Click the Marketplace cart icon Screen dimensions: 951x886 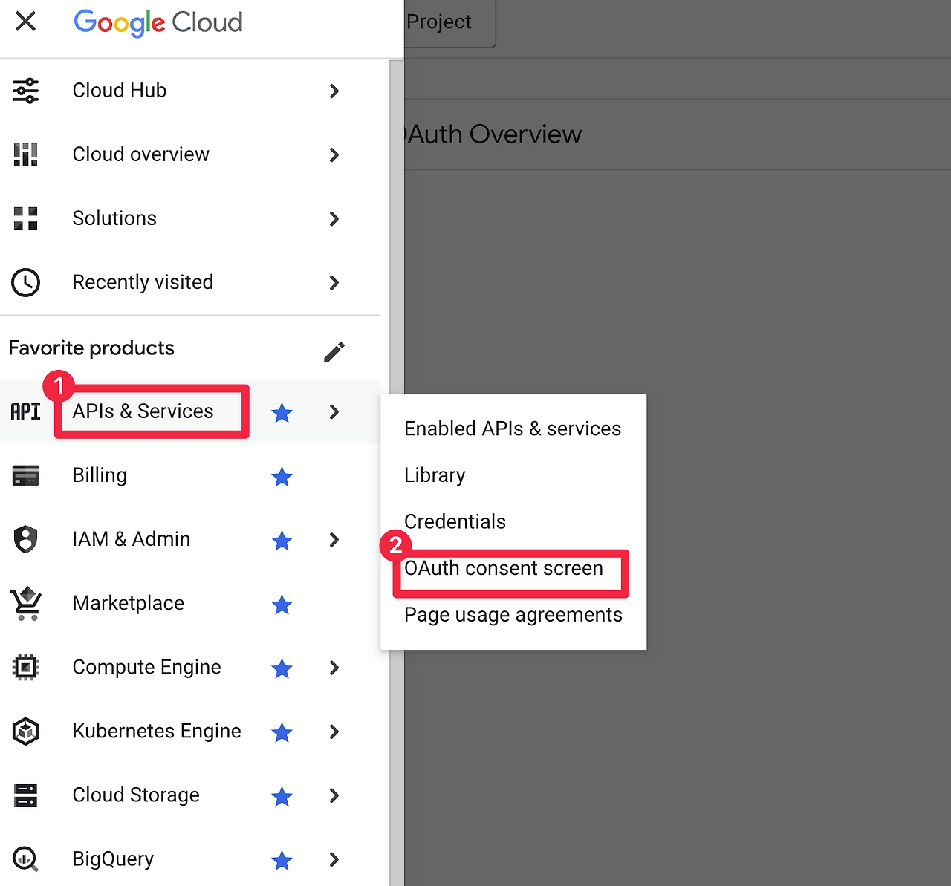pyautogui.click(x=26, y=603)
